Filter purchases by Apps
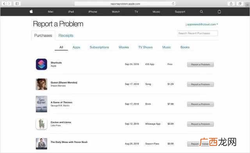Screen dimensions: 250x153 pos(76,47)
